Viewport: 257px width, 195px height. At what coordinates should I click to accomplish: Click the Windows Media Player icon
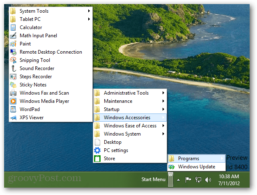point(13,101)
